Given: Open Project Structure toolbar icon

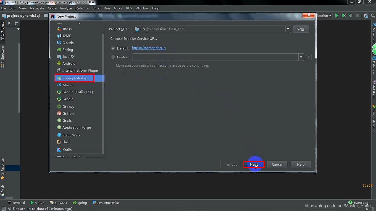Looking at the screenshot, I should 366,16.
